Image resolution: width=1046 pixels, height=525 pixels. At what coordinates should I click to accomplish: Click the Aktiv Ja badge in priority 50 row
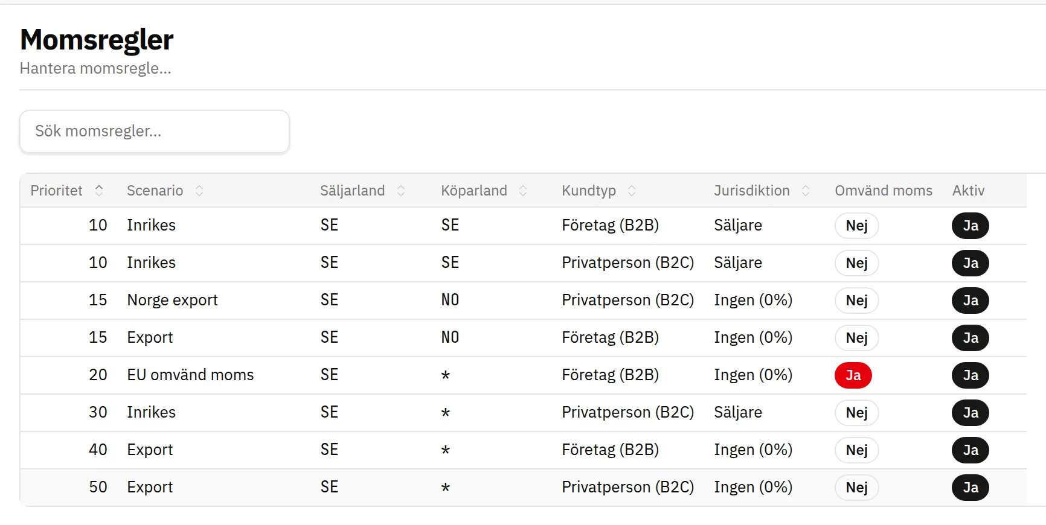pos(970,488)
